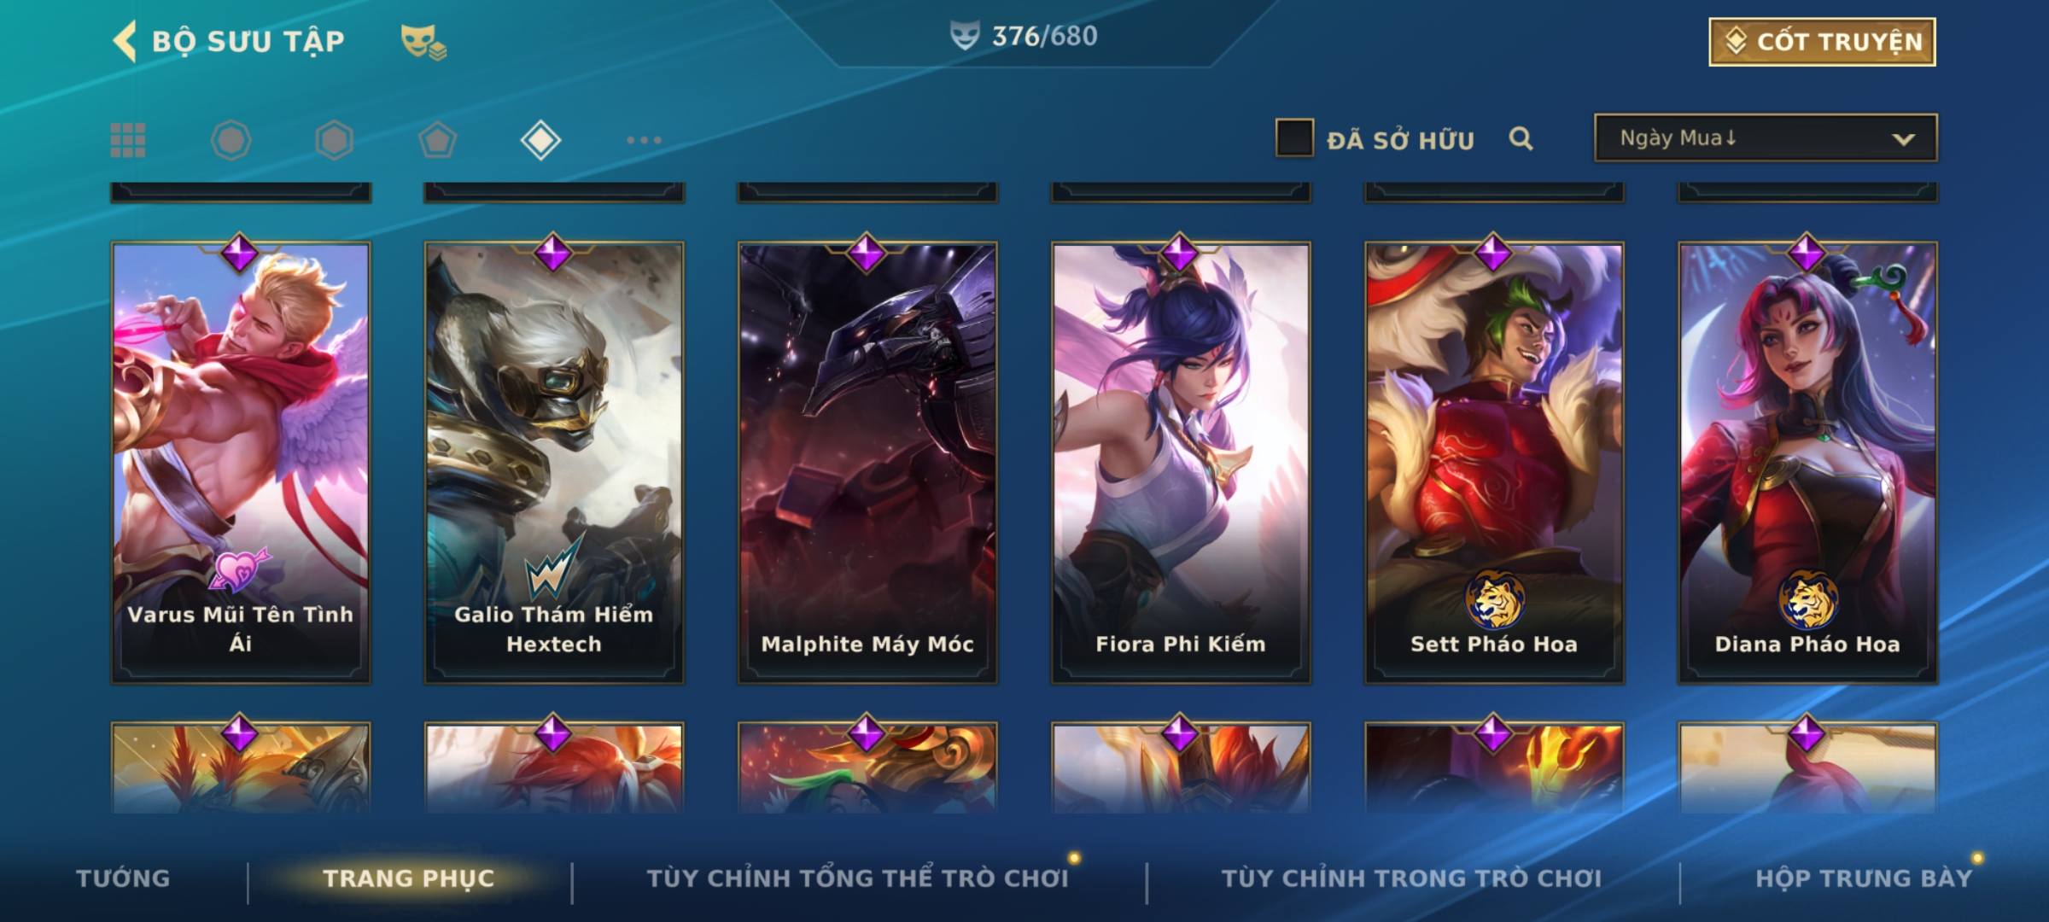The width and height of the screenshot is (2049, 922).
Task: Enable the Đã Sở Hữu checkbox
Action: coord(1294,138)
